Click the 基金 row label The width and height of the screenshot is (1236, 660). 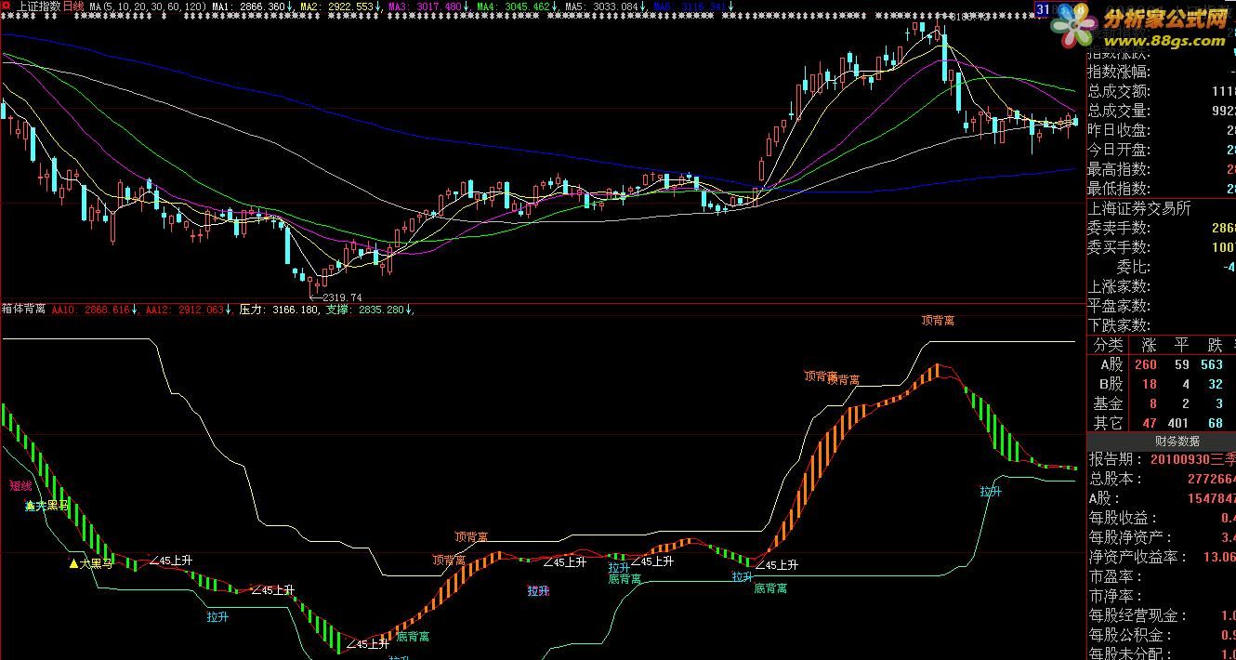point(1108,403)
